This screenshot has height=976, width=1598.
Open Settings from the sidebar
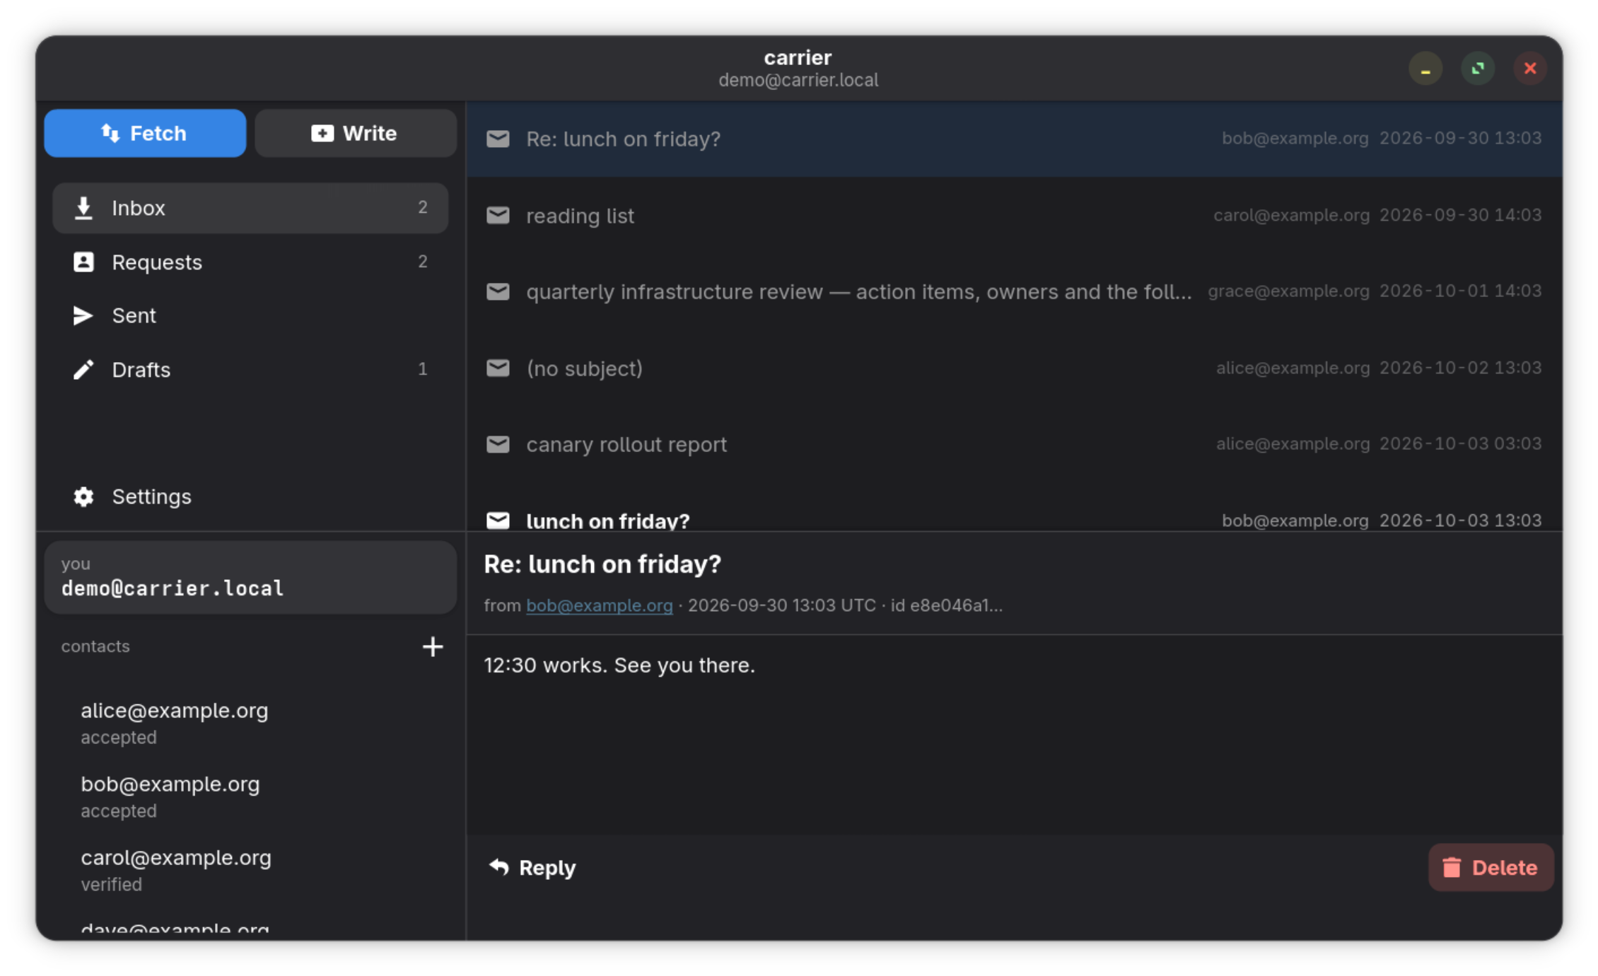click(x=250, y=496)
